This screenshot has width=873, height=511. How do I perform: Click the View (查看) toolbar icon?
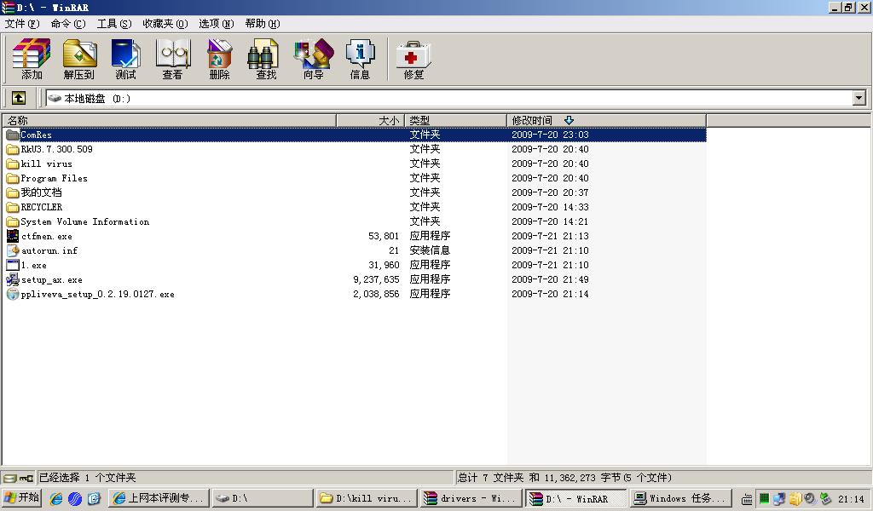pos(172,59)
